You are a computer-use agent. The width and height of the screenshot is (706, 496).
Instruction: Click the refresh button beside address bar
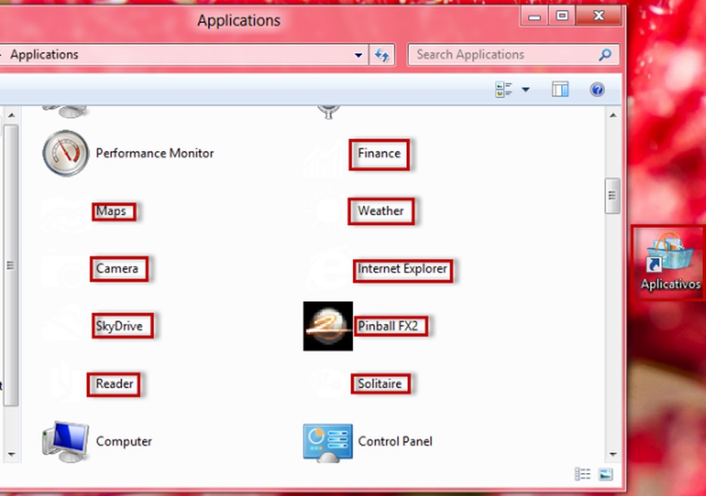pyautogui.click(x=382, y=55)
